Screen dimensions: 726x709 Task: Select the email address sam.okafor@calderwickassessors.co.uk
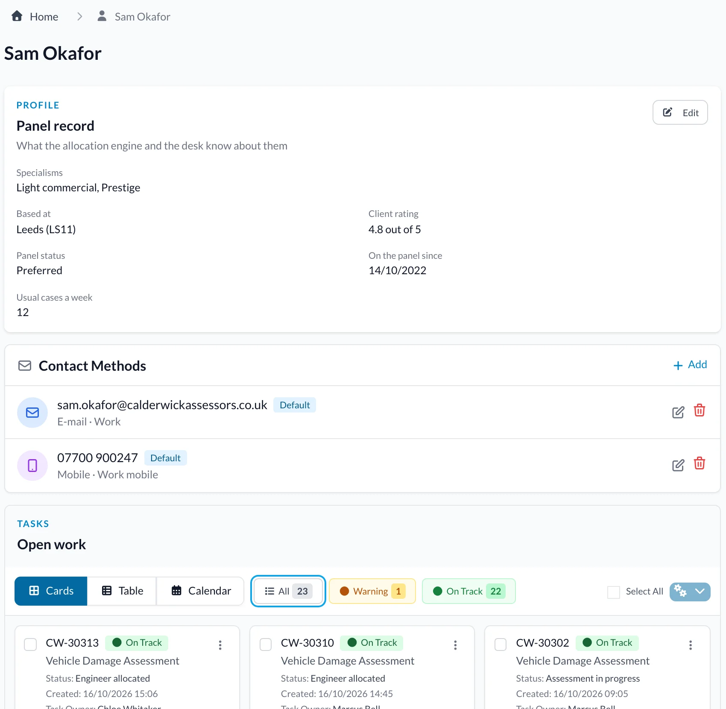coord(162,405)
